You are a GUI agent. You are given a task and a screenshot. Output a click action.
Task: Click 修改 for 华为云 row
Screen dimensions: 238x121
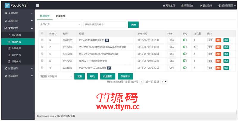point(226,61)
